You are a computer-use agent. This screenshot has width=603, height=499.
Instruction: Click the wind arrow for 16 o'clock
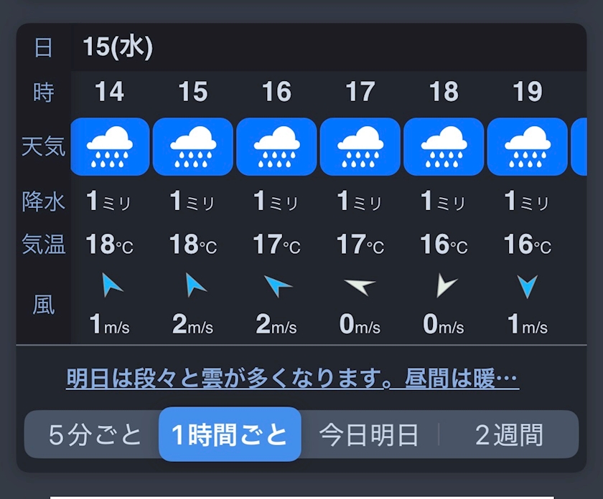[x=277, y=287]
